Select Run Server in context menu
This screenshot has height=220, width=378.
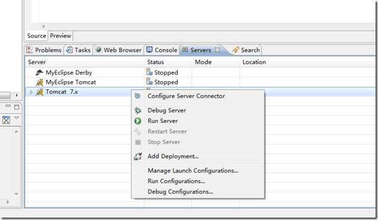pyautogui.click(x=163, y=121)
